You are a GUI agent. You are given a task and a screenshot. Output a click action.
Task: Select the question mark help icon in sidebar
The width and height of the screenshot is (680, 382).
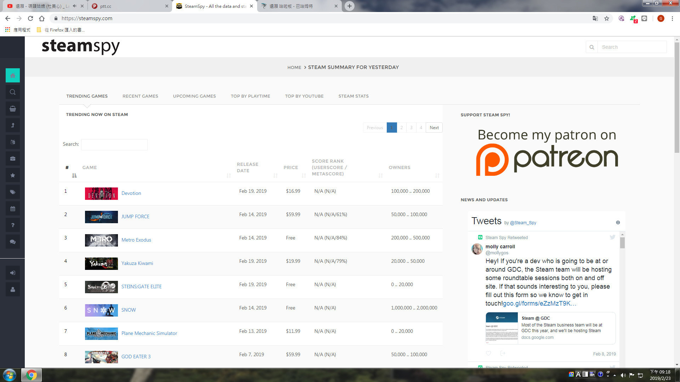click(x=13, y=225)
